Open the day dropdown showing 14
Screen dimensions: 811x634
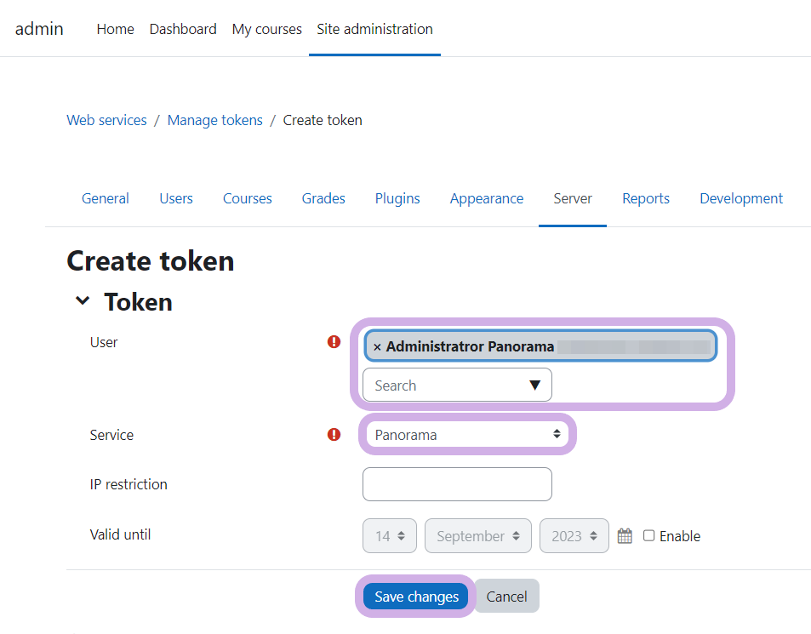tap(390, 536)
